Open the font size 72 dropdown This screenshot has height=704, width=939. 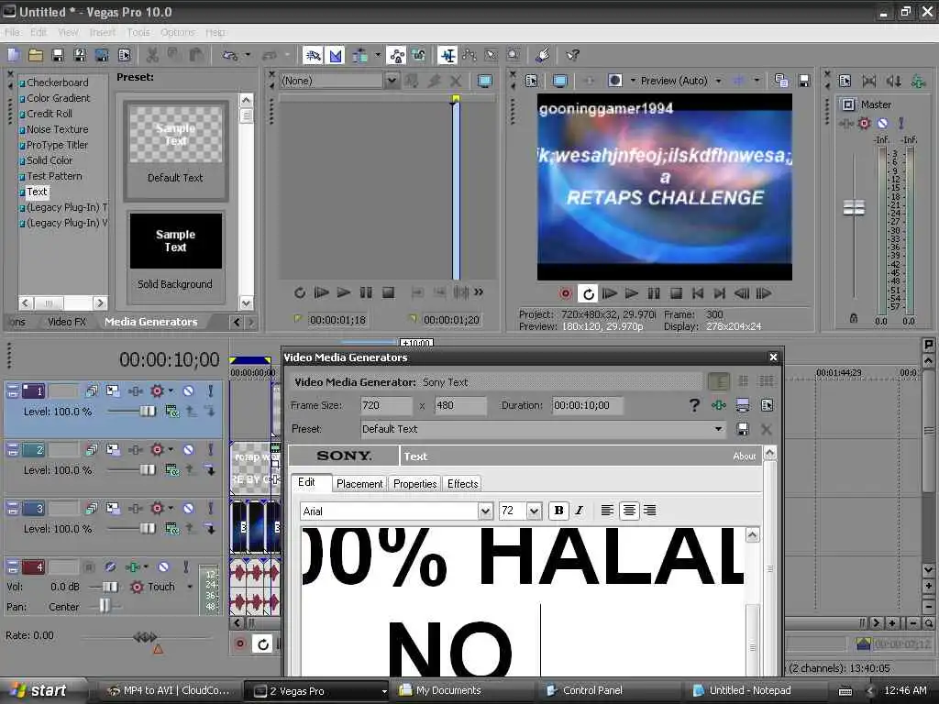[535, 511]
